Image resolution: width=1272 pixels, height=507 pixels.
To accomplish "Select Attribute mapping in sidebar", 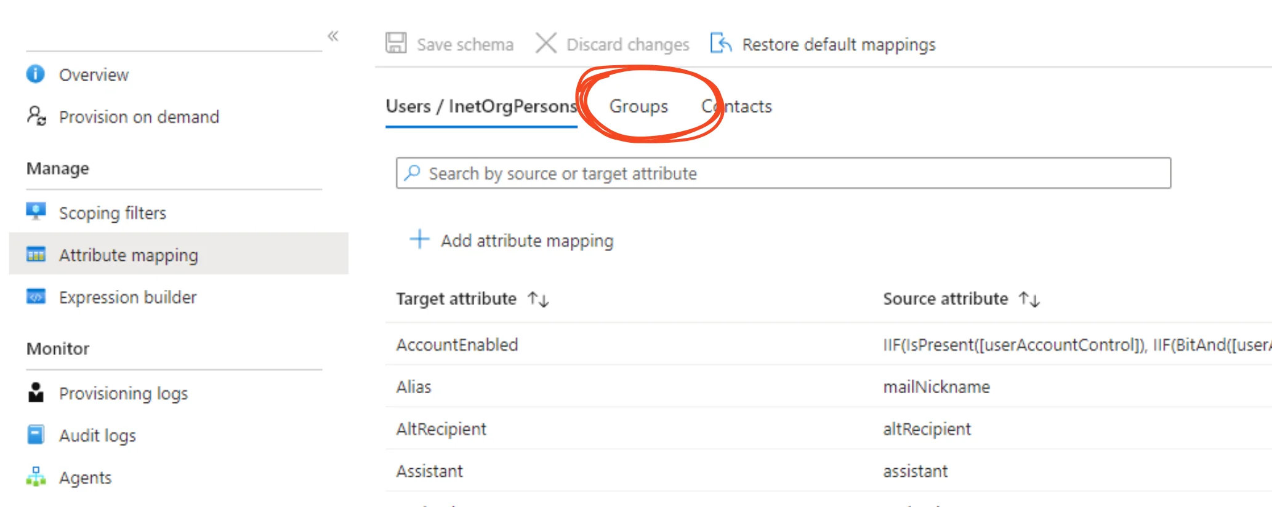I will click(x=179, y=253).
